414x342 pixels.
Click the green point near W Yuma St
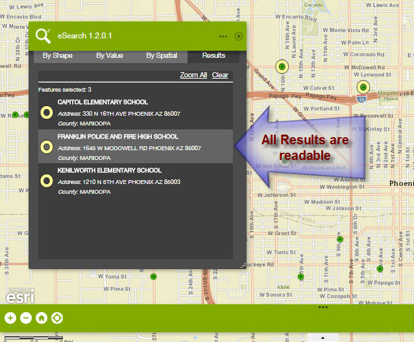tap(153, 277)
